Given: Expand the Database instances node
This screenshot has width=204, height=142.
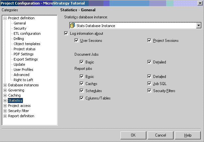Looking at the screenshot, I should pos(5,85).
